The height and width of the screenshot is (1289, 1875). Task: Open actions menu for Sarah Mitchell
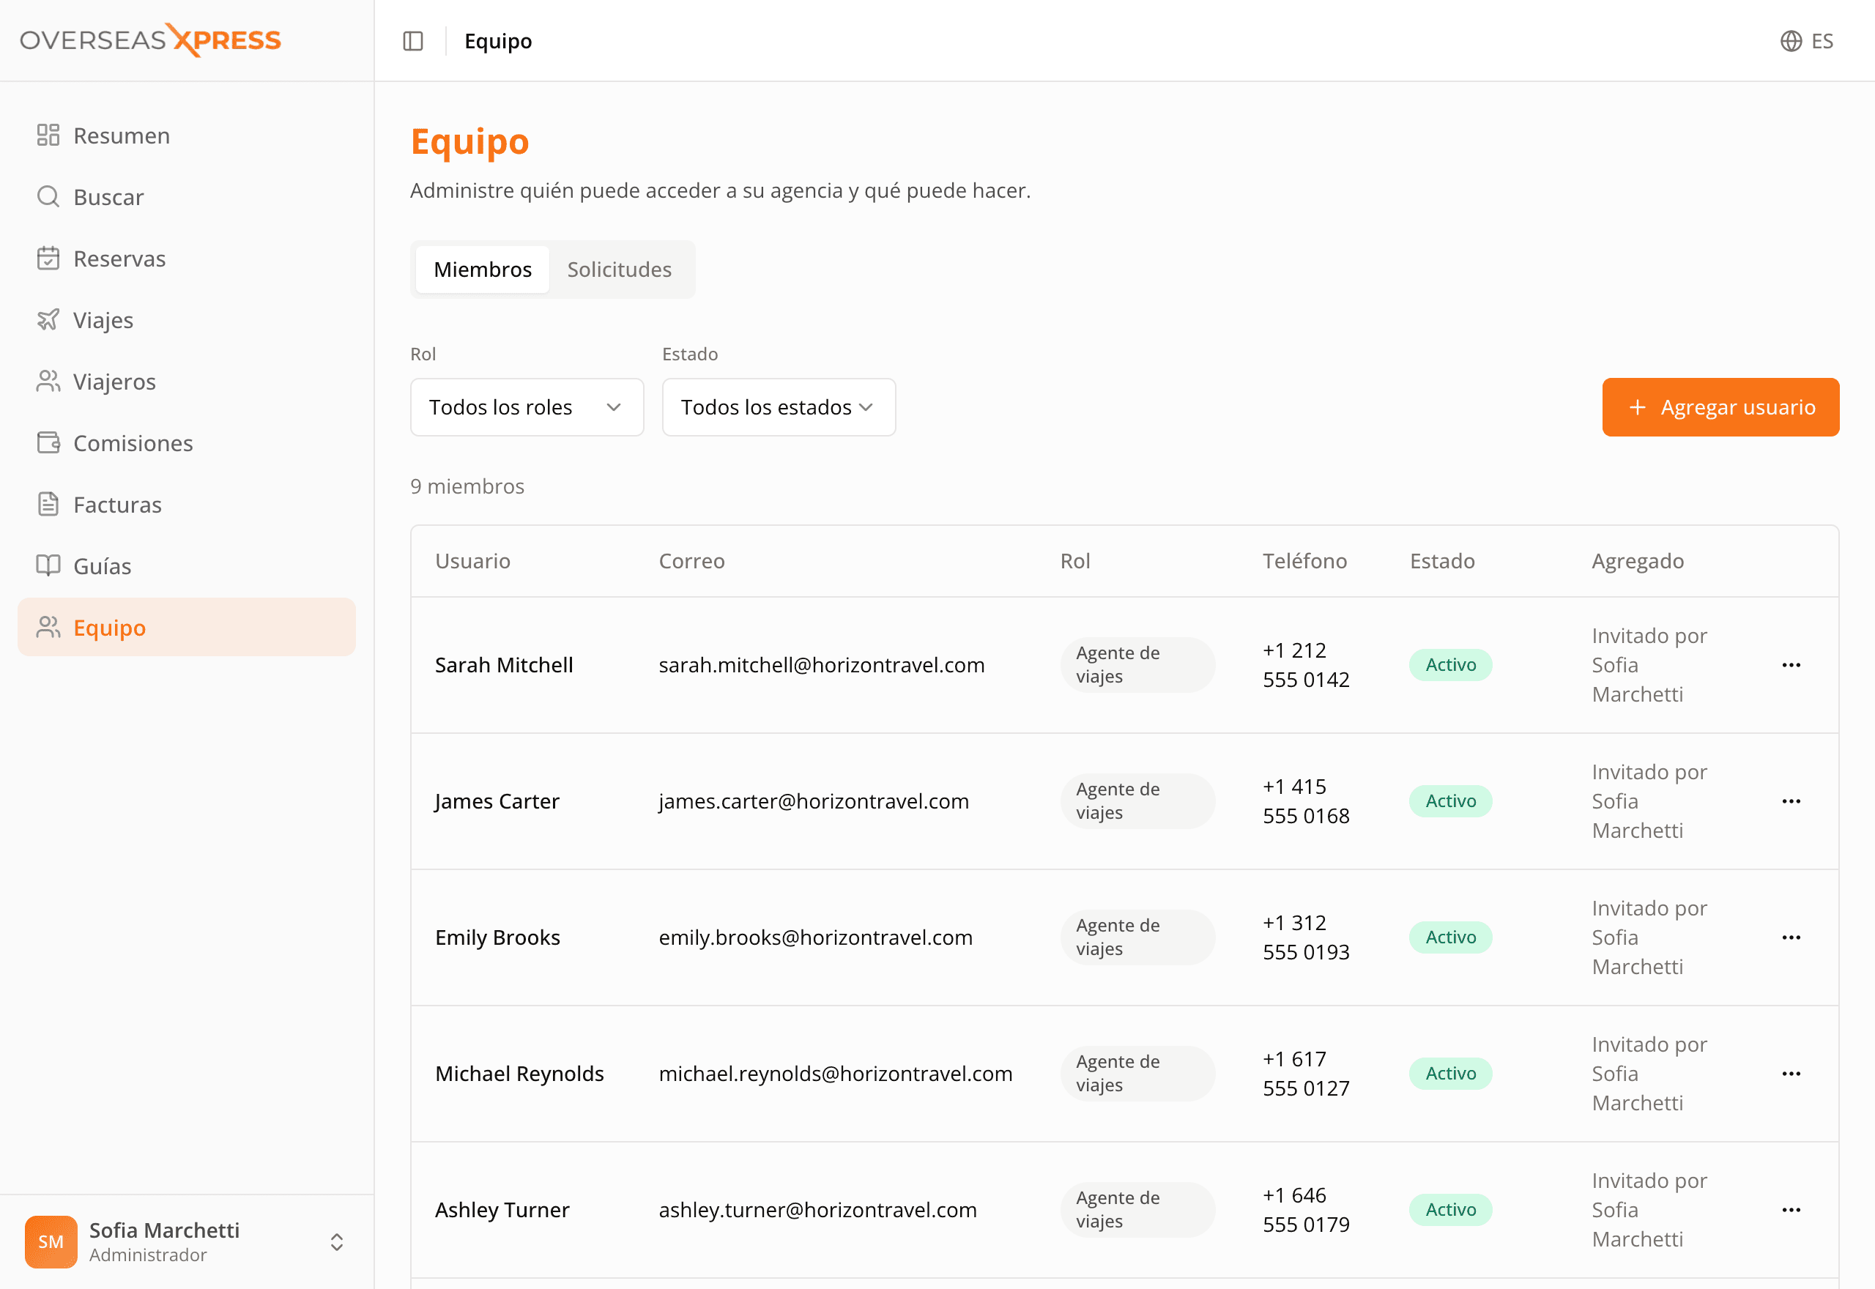click(1791, 665)
